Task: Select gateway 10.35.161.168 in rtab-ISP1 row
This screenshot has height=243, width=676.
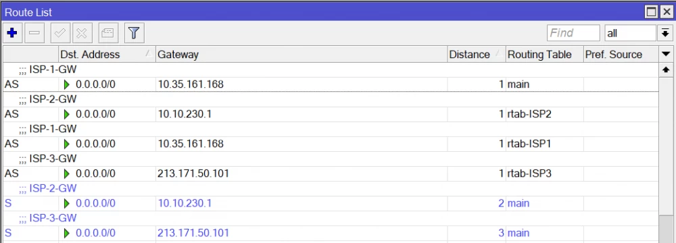Action: click(x=191, y=144)
